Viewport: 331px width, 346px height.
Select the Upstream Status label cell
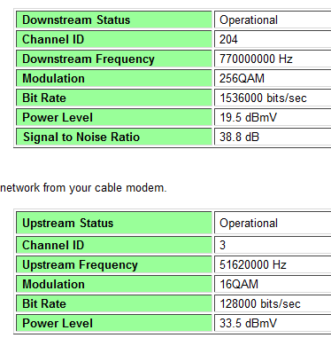click(114, 223)
